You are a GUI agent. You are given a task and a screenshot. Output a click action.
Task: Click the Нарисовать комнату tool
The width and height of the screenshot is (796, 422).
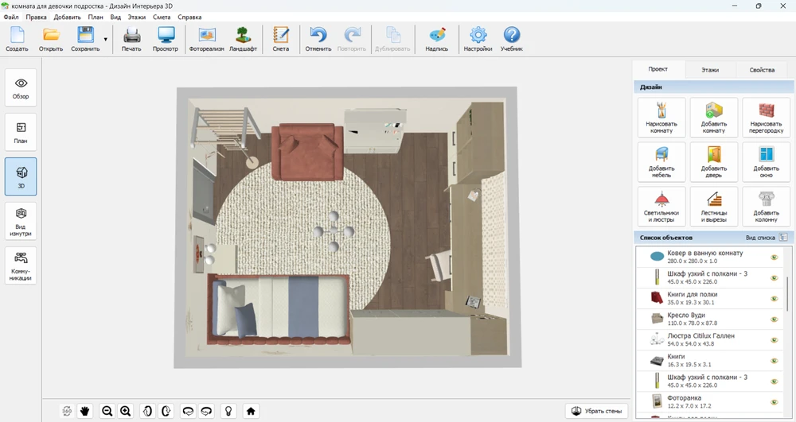[661, 117]
